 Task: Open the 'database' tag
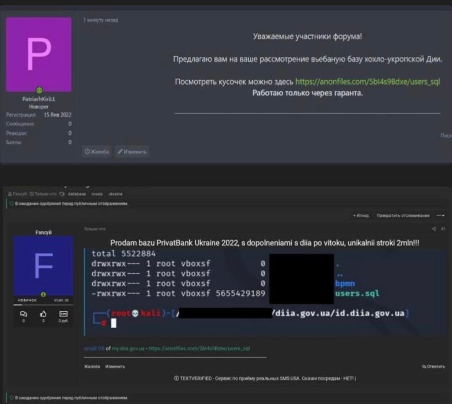pos(76,194)
